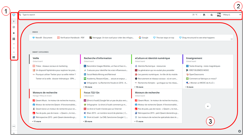Open 'Academia, ResearchGate' link
The width and height of the screenshot is (245, 136).
coord(105,79)
